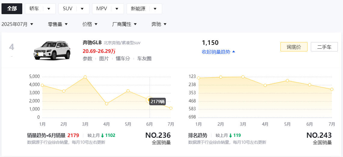Open the 车友圈 link
This screenshot has width=343, height=157.
point(144,59)
